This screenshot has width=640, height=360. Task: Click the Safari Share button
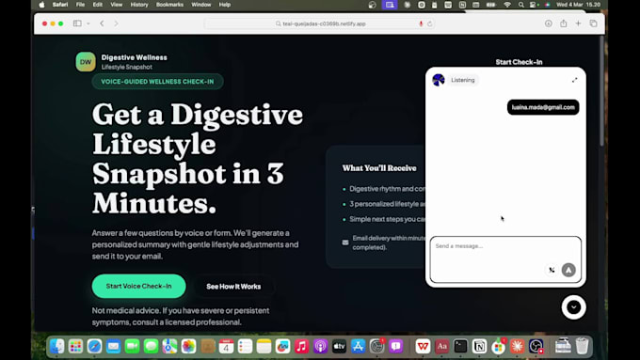pos(563,23)
